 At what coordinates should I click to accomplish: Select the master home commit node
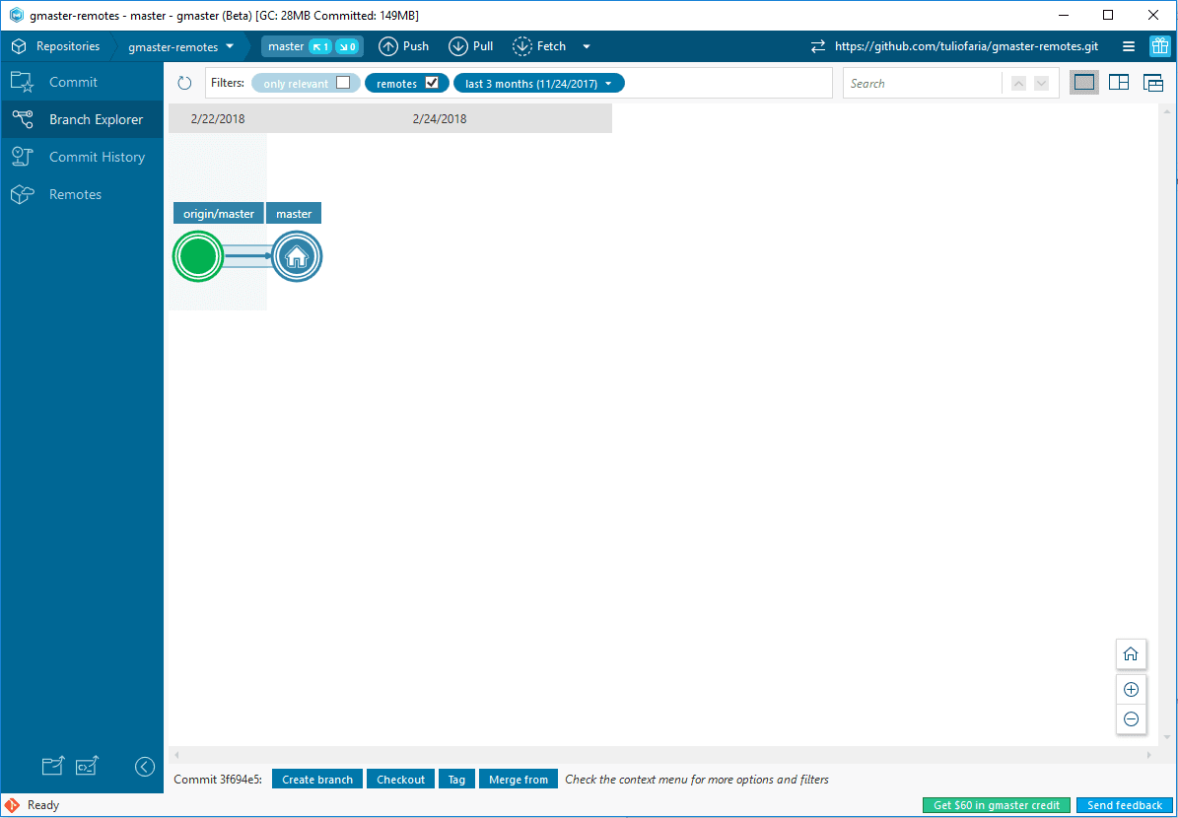(297, 257)
